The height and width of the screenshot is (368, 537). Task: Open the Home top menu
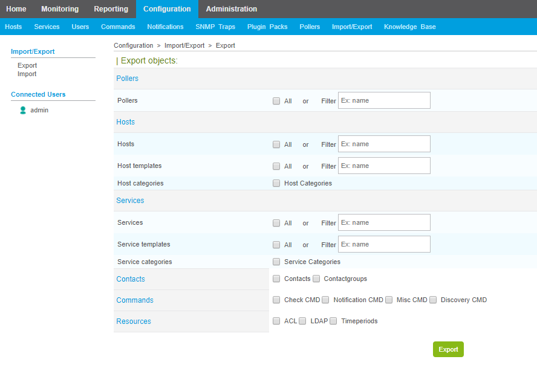coord(16,9)
